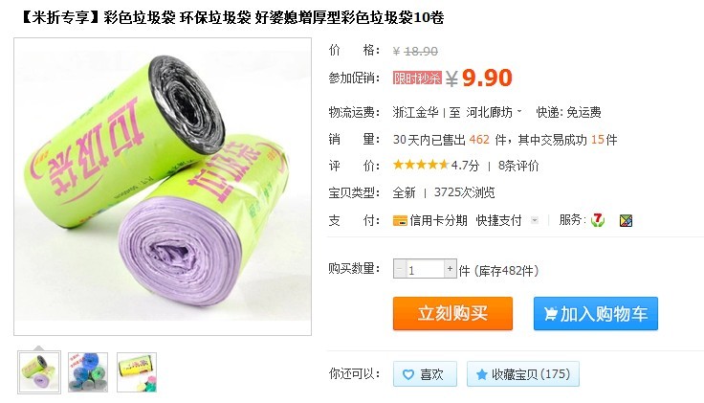Click the credit card installment icon
The height and width of the screenshot is (403, 704).
coord(400,220)
